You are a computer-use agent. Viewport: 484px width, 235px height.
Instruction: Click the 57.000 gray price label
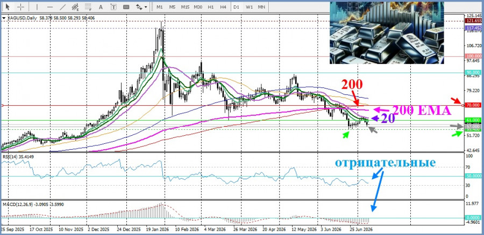coord(473,127)
